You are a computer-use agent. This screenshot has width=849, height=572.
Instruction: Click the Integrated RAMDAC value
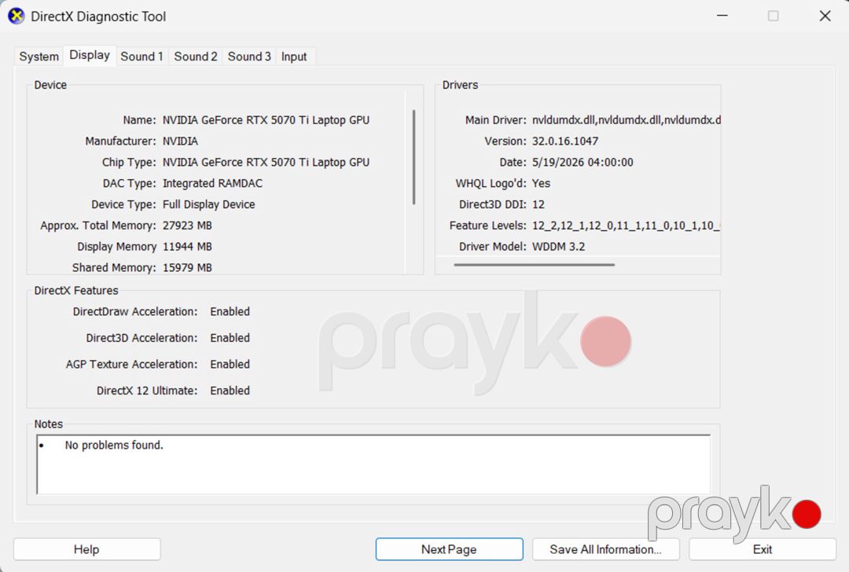pyautogui.click(x=212, y=183)
